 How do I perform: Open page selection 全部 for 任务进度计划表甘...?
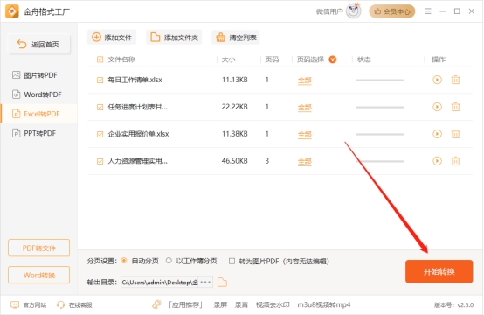305,108
